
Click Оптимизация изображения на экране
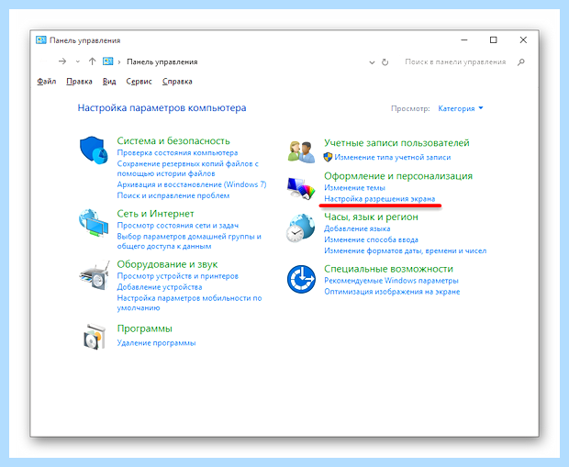392,292
